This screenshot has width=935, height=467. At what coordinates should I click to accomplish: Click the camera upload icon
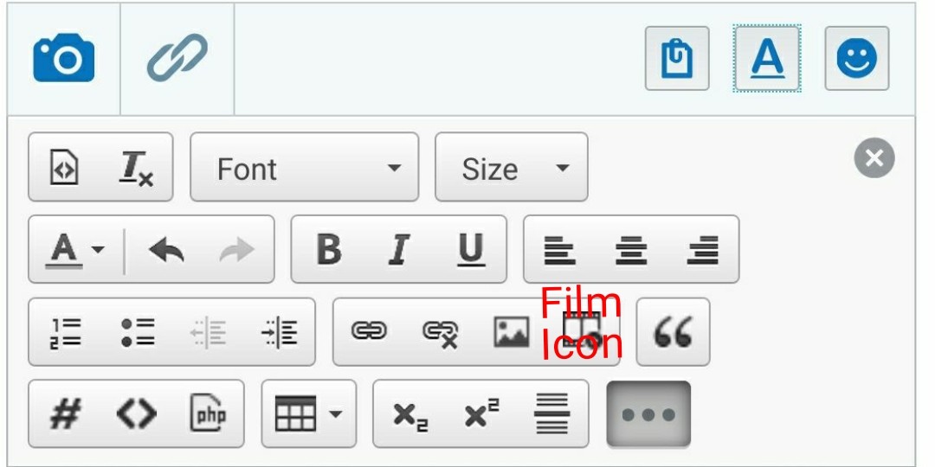click(63, 59)
